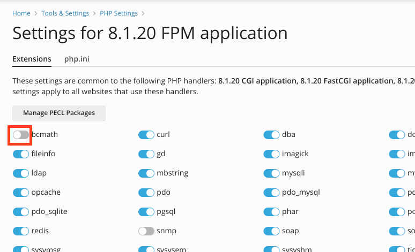Viewport: 415px width, 252px height.
Task: Disable the gd extension toggle
Action: pos(146,154)
